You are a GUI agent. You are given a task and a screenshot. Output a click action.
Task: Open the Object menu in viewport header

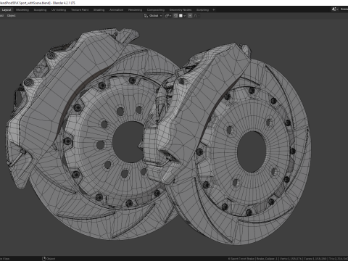(11, 16)
